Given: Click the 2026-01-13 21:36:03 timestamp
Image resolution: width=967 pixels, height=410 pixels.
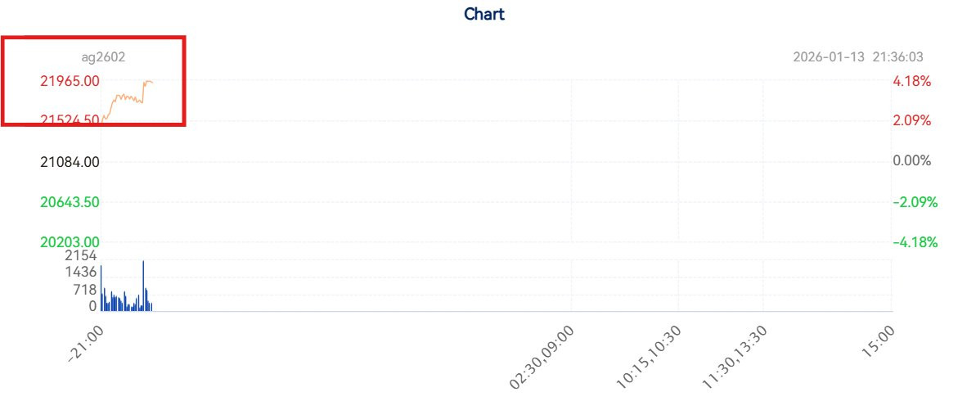Looking at the screenshot, I should [858, 57].
